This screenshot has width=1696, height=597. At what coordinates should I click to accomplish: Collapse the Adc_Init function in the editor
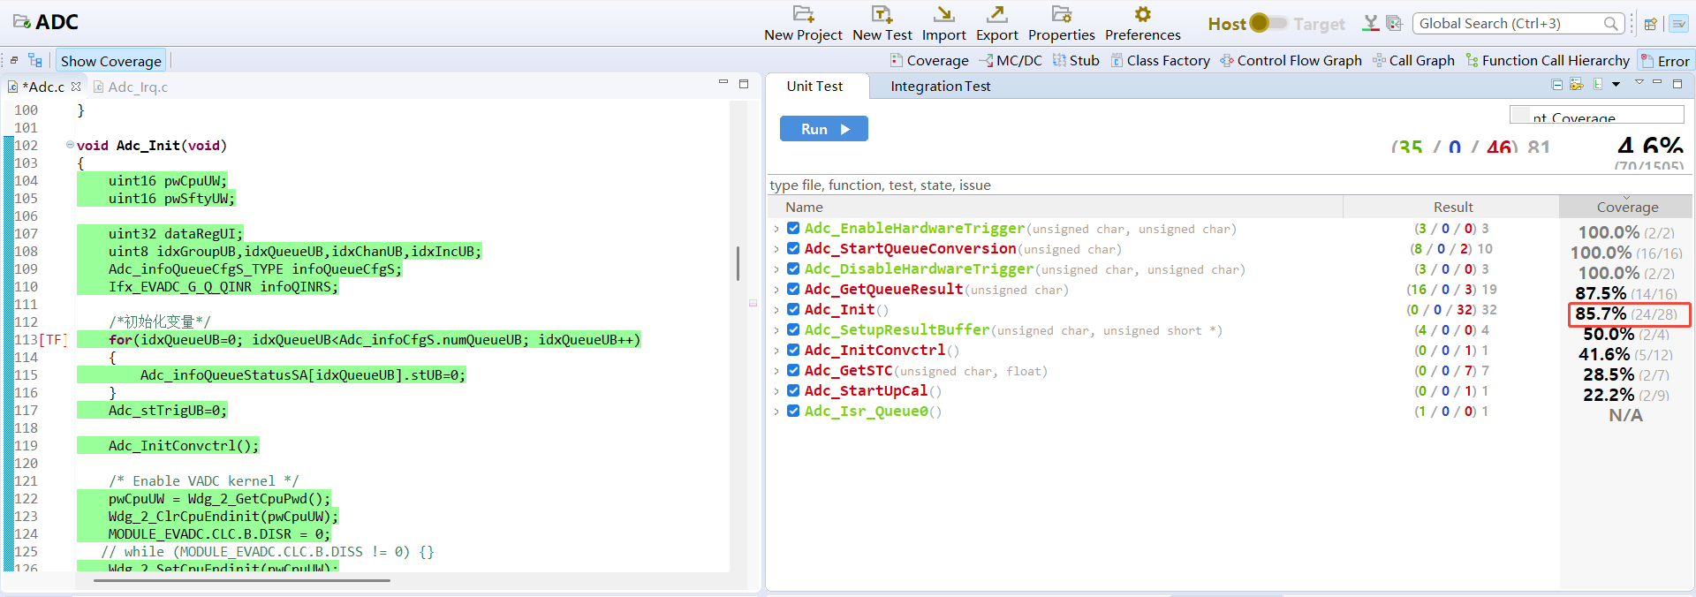point(70,145)
